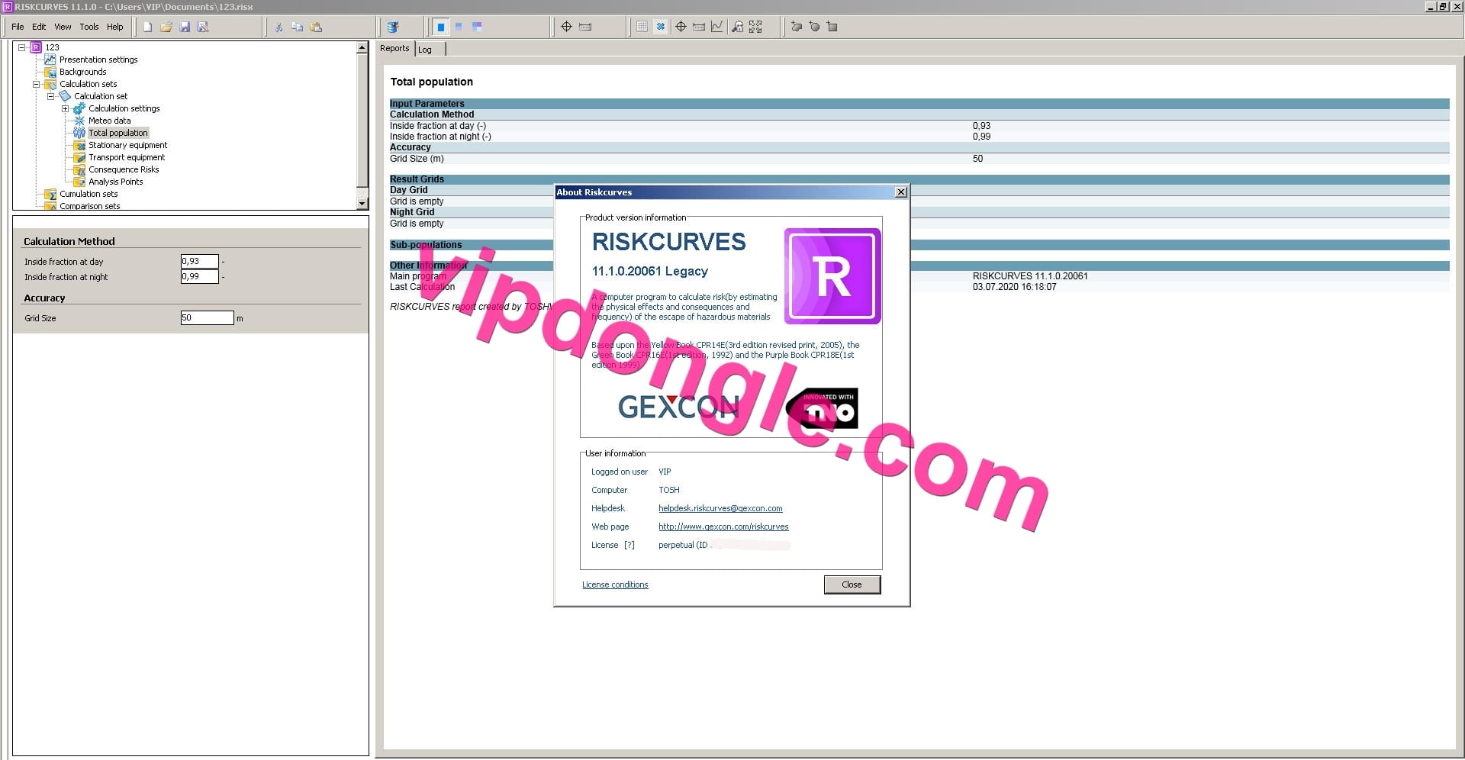This screenshot has width=1465, height=760.
Task: Open the Help menu
Action: pos(115,27)
